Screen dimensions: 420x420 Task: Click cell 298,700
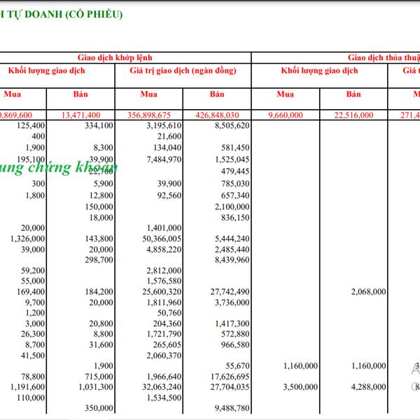click(99, 260)
